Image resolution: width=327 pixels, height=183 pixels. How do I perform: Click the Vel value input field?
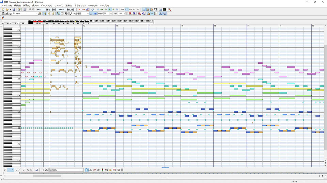[121, 14]
